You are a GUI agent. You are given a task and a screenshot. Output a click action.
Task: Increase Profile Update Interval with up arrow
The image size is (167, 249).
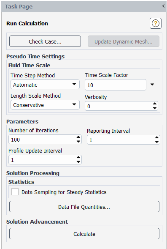(78, 157)
